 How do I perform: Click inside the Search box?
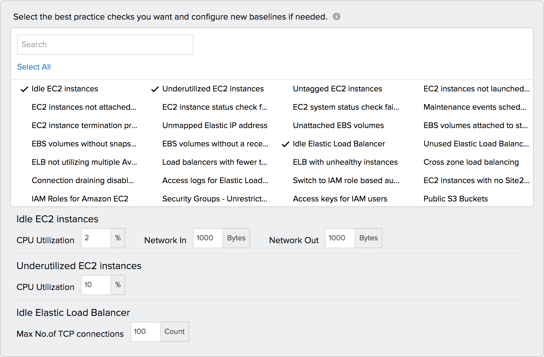105,45
